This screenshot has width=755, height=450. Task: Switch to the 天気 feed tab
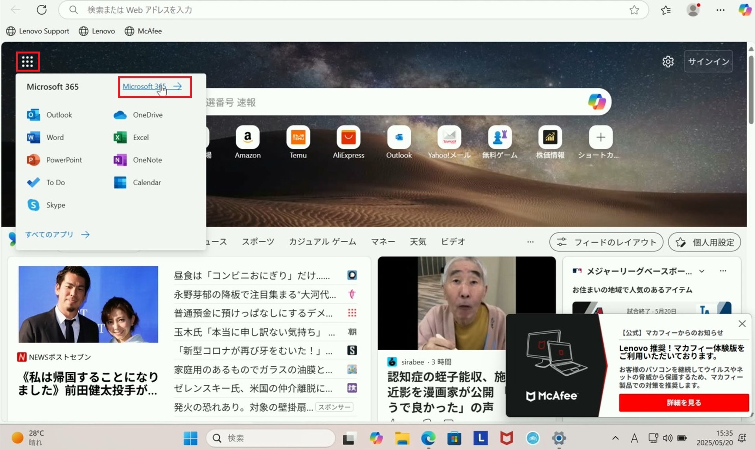pos(418,242)
